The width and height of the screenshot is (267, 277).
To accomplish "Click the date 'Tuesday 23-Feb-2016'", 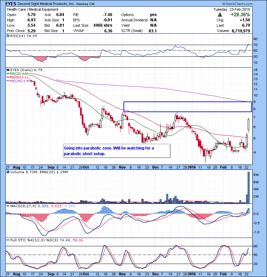I will pyautogui.click(x=232, y=9).
